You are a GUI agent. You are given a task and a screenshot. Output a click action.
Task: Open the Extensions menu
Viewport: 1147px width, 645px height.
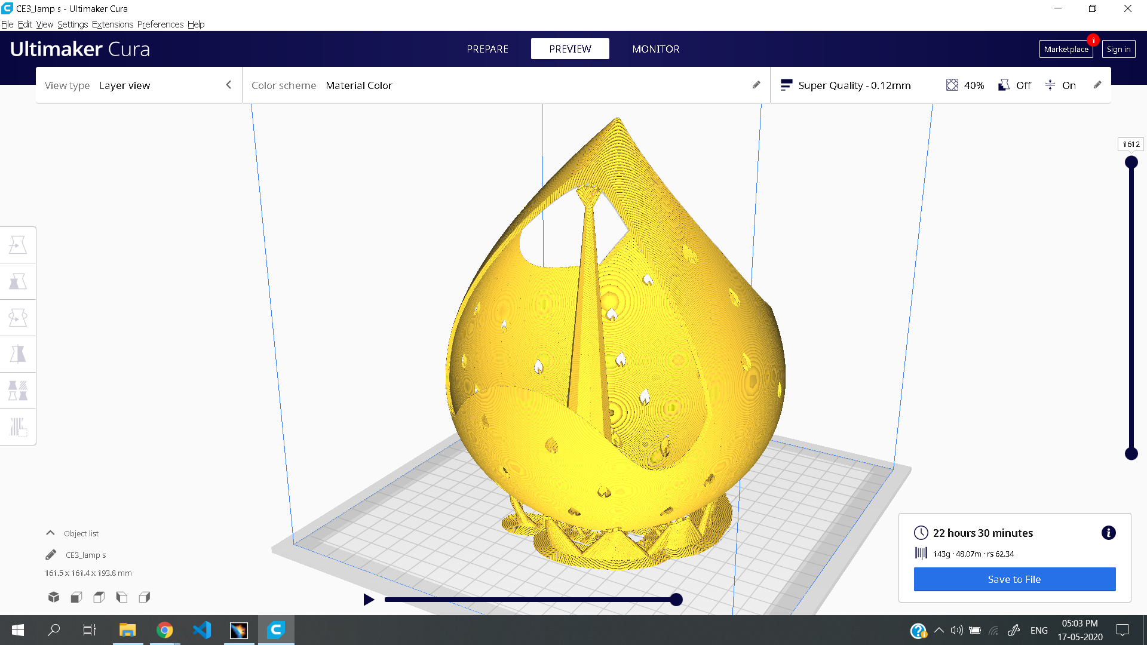(112, 24)
